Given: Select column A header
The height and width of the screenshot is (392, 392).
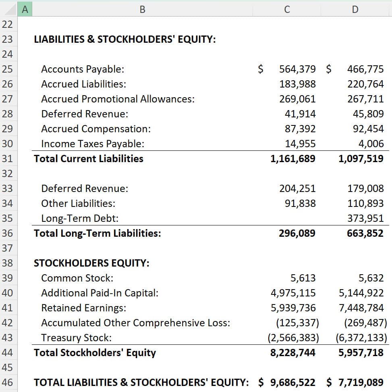Looking at the screenshot, I should tap(25, 8).
